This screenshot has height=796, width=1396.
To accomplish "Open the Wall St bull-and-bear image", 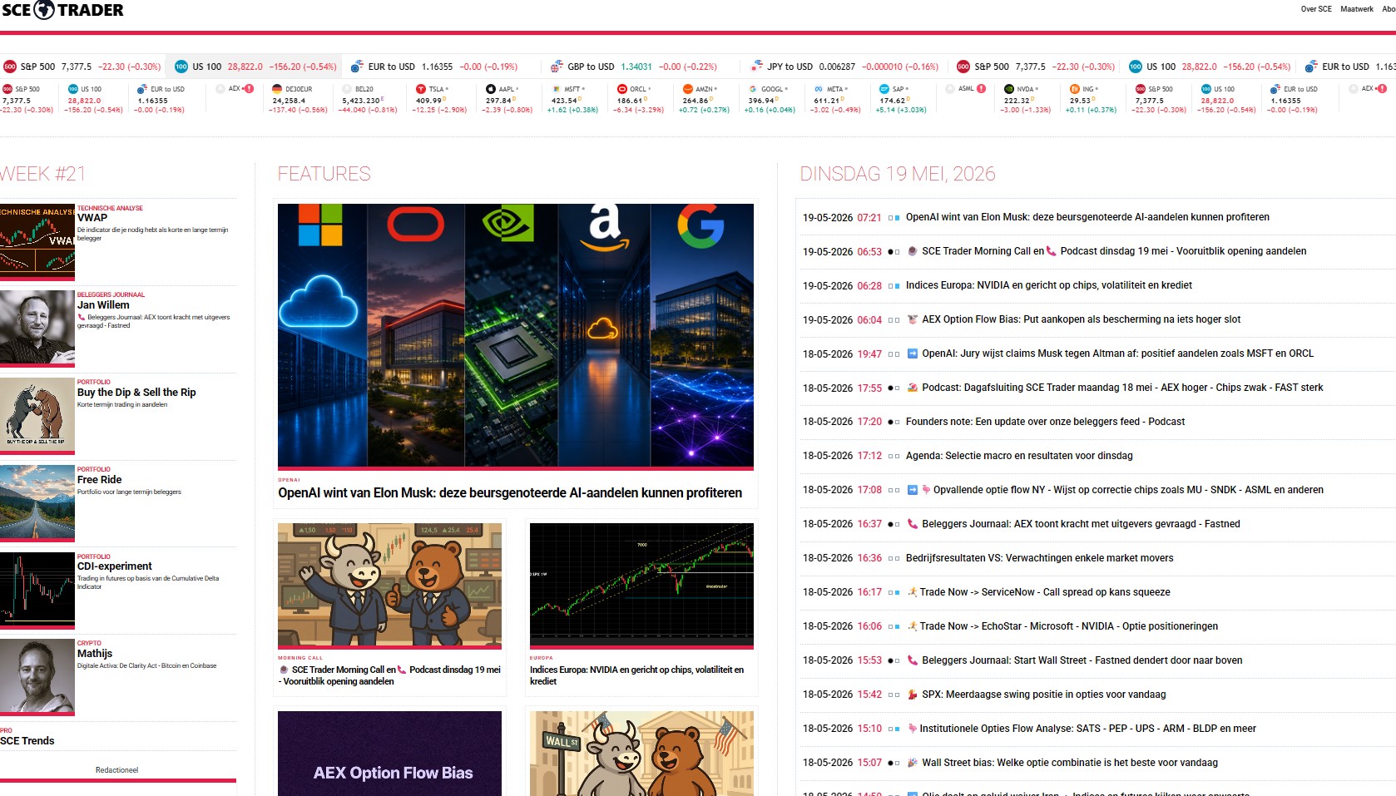I will (641, 754).
